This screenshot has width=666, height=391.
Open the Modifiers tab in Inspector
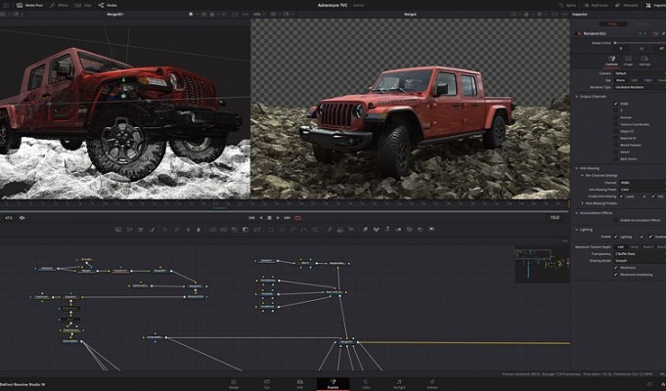[643, 24]
